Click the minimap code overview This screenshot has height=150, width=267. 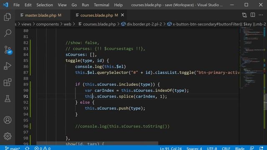coord(252,58)
